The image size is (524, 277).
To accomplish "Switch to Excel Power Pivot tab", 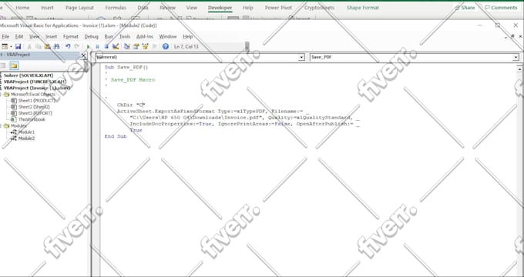I will [278, 8].
